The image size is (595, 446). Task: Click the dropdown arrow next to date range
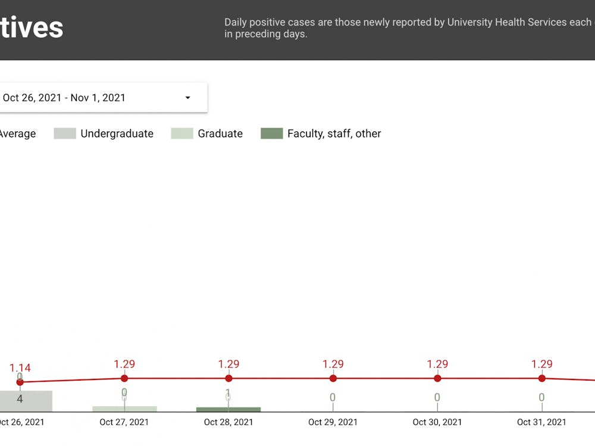pos(188,97)
